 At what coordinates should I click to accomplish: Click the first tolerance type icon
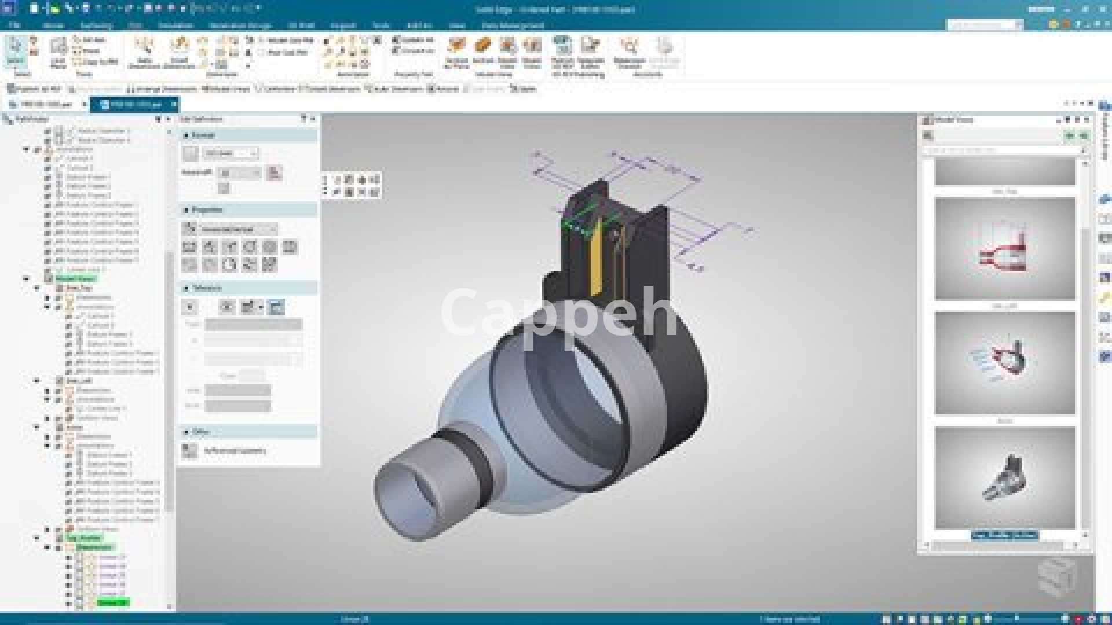coord(189,307)
